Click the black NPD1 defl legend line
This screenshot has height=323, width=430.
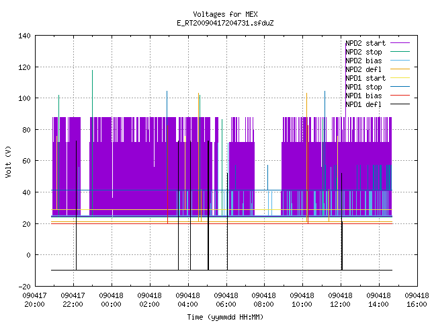tap(400, 104)
